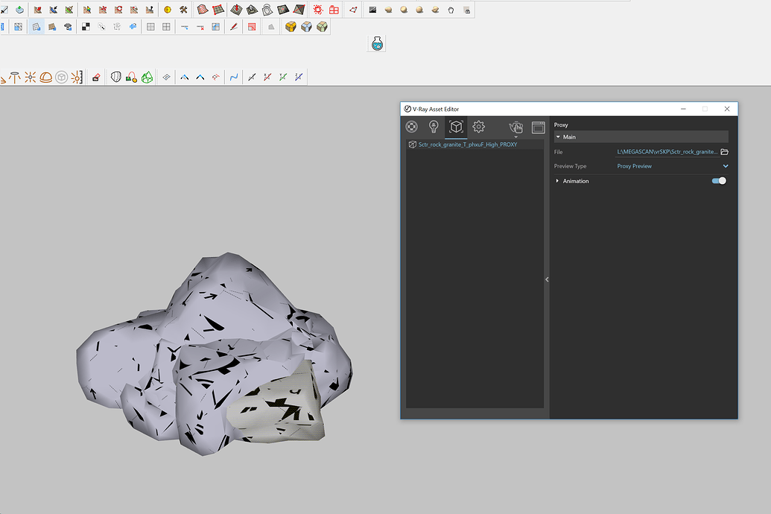Open the Lights panel in V-Ray Asset Editor
The height and width of the screenshot is (514, 771).
pos(434,127)
